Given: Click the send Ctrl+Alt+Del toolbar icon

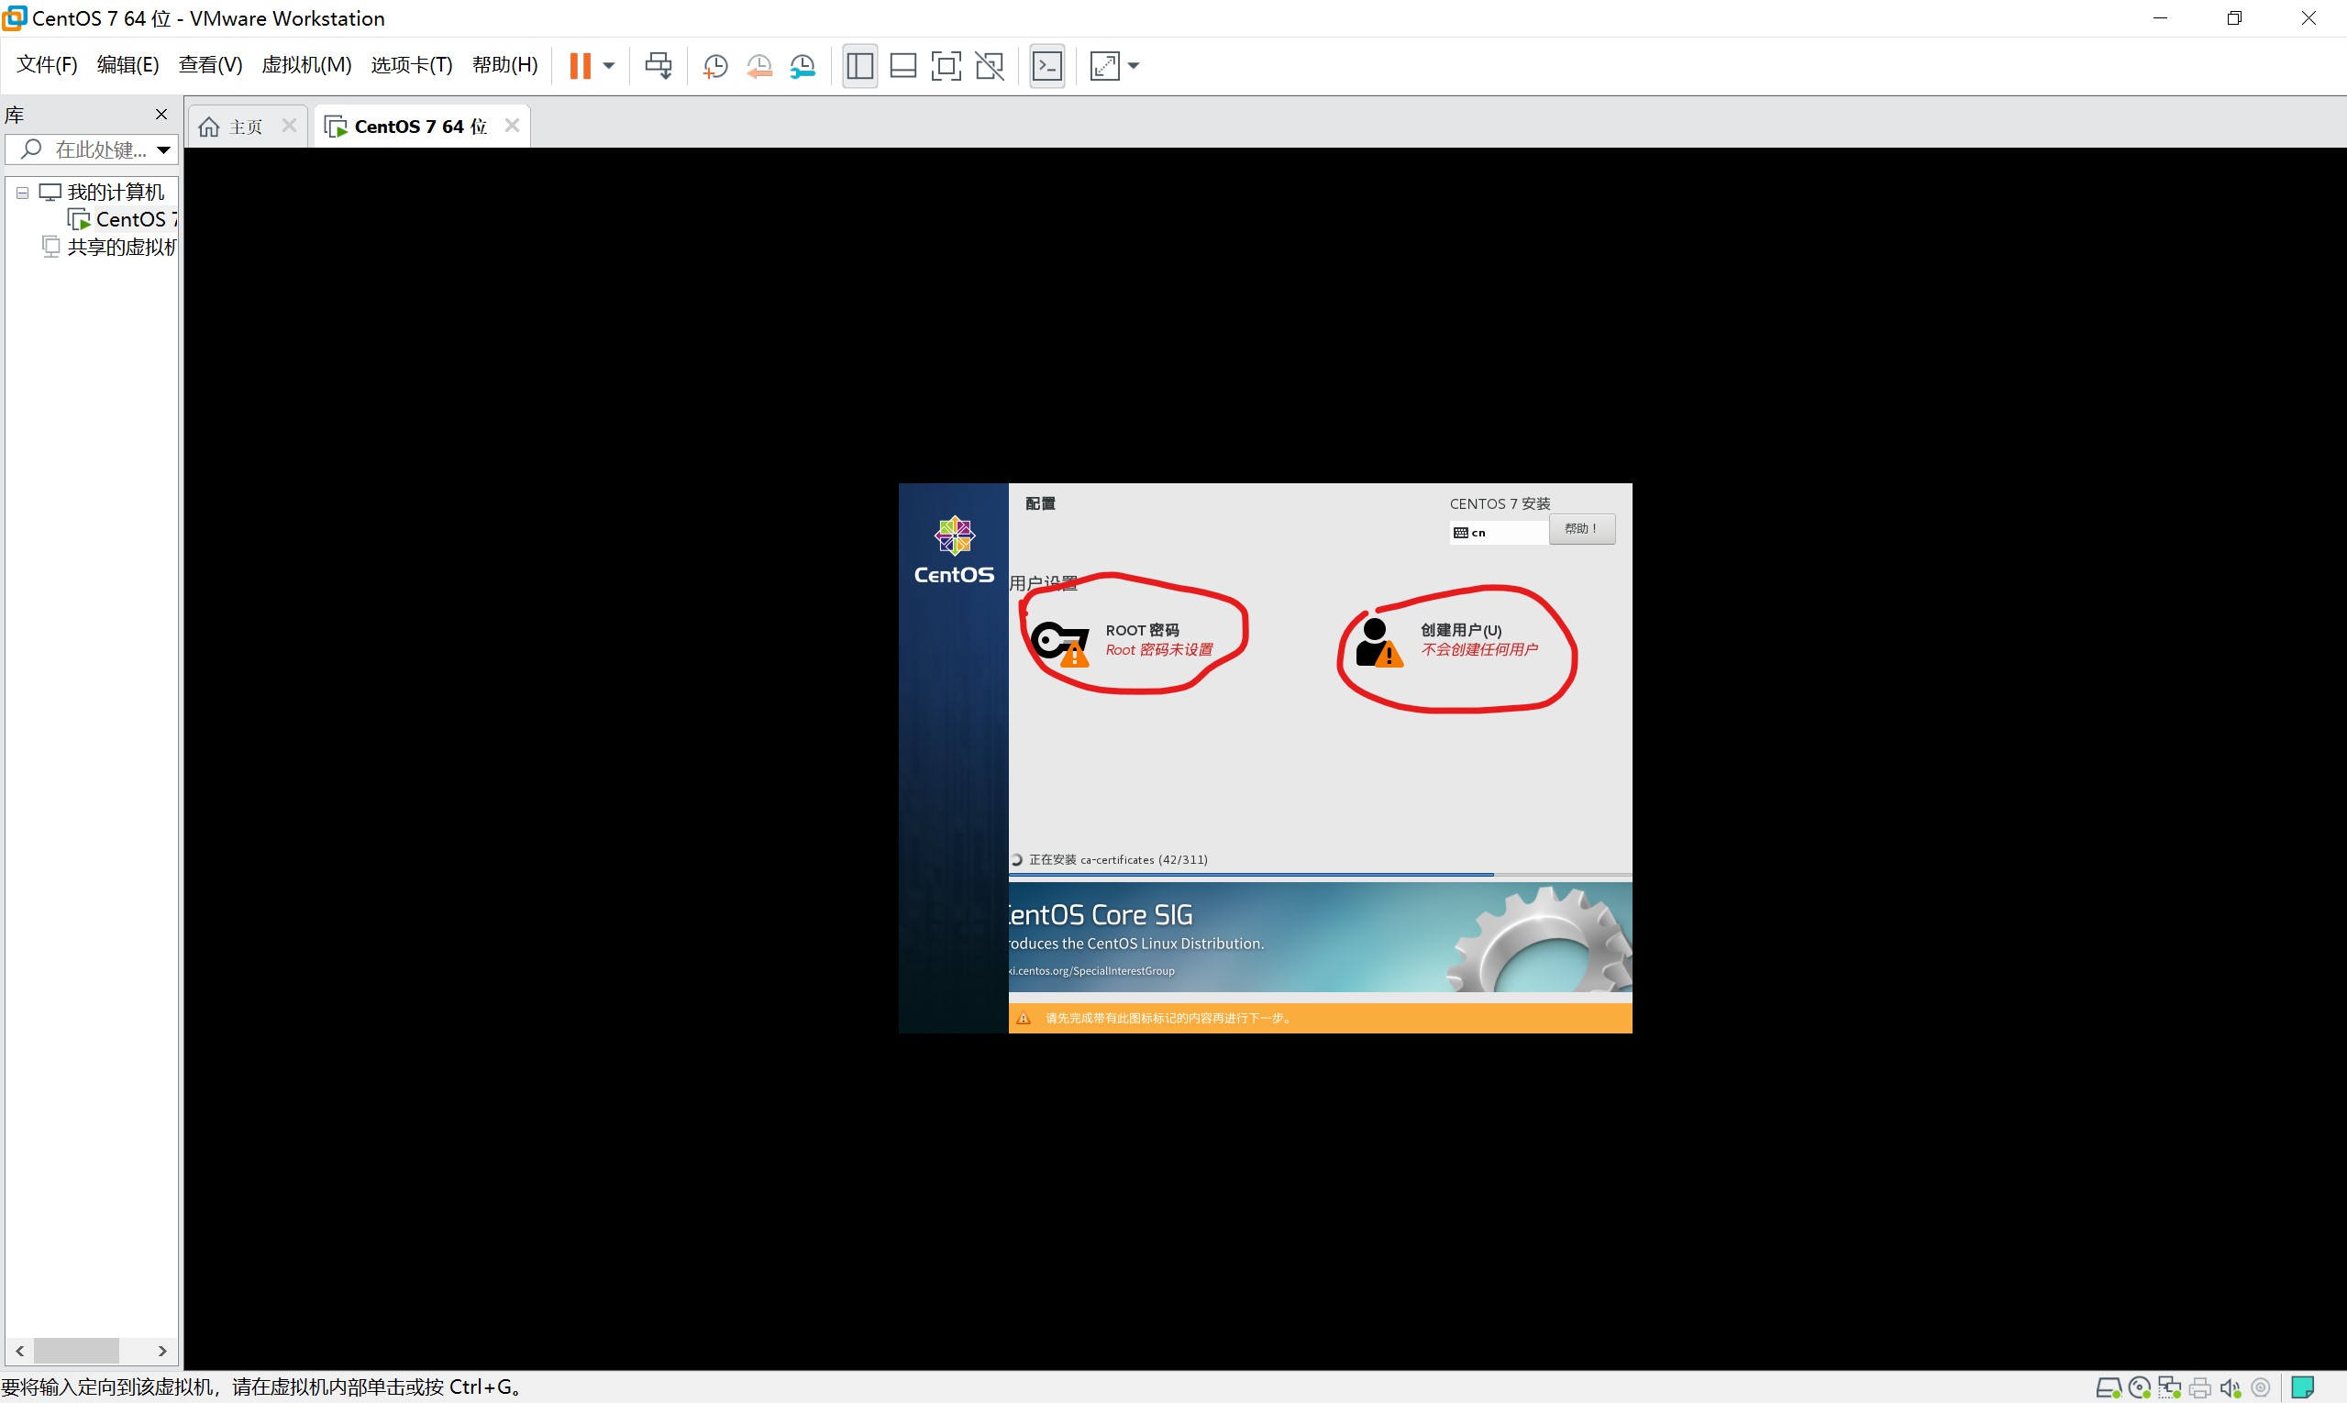Looking at the screenshot, I should (659, 65).
